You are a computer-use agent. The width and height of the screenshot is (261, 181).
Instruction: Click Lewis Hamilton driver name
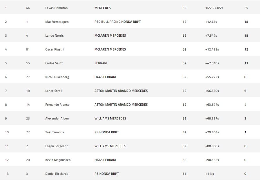pyautogui.click(x=57, y=8)
